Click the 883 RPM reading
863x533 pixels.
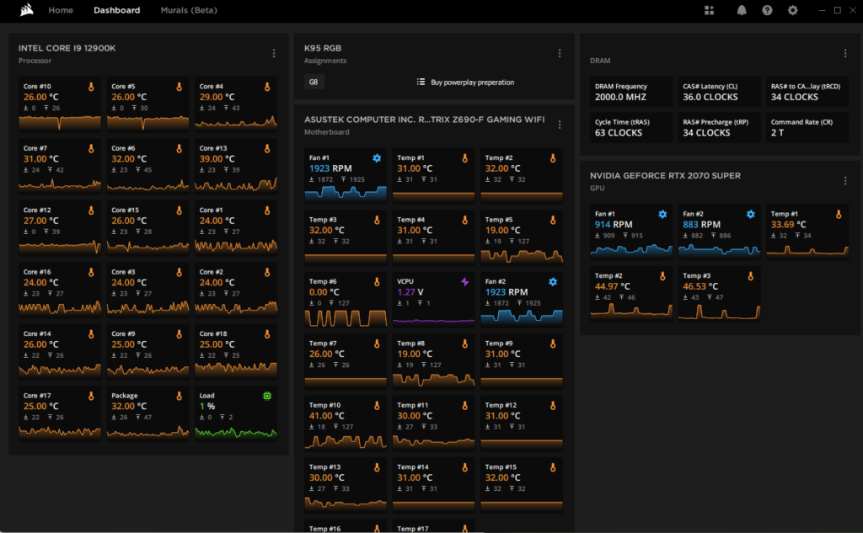701,225
